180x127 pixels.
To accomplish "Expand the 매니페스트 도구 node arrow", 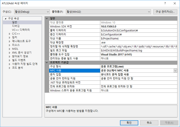I will click(x=9, y=41).
